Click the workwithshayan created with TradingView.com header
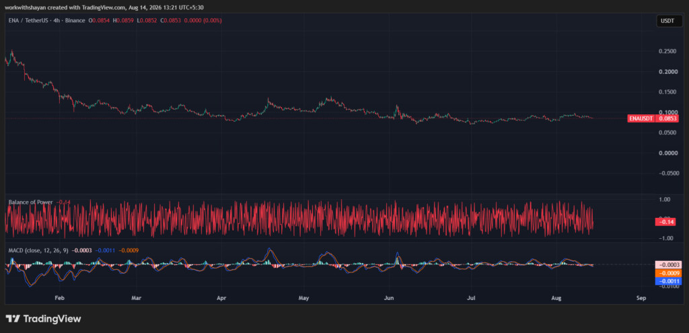The width and height of the screenshot is (689, 333). (x=104, y=7)
